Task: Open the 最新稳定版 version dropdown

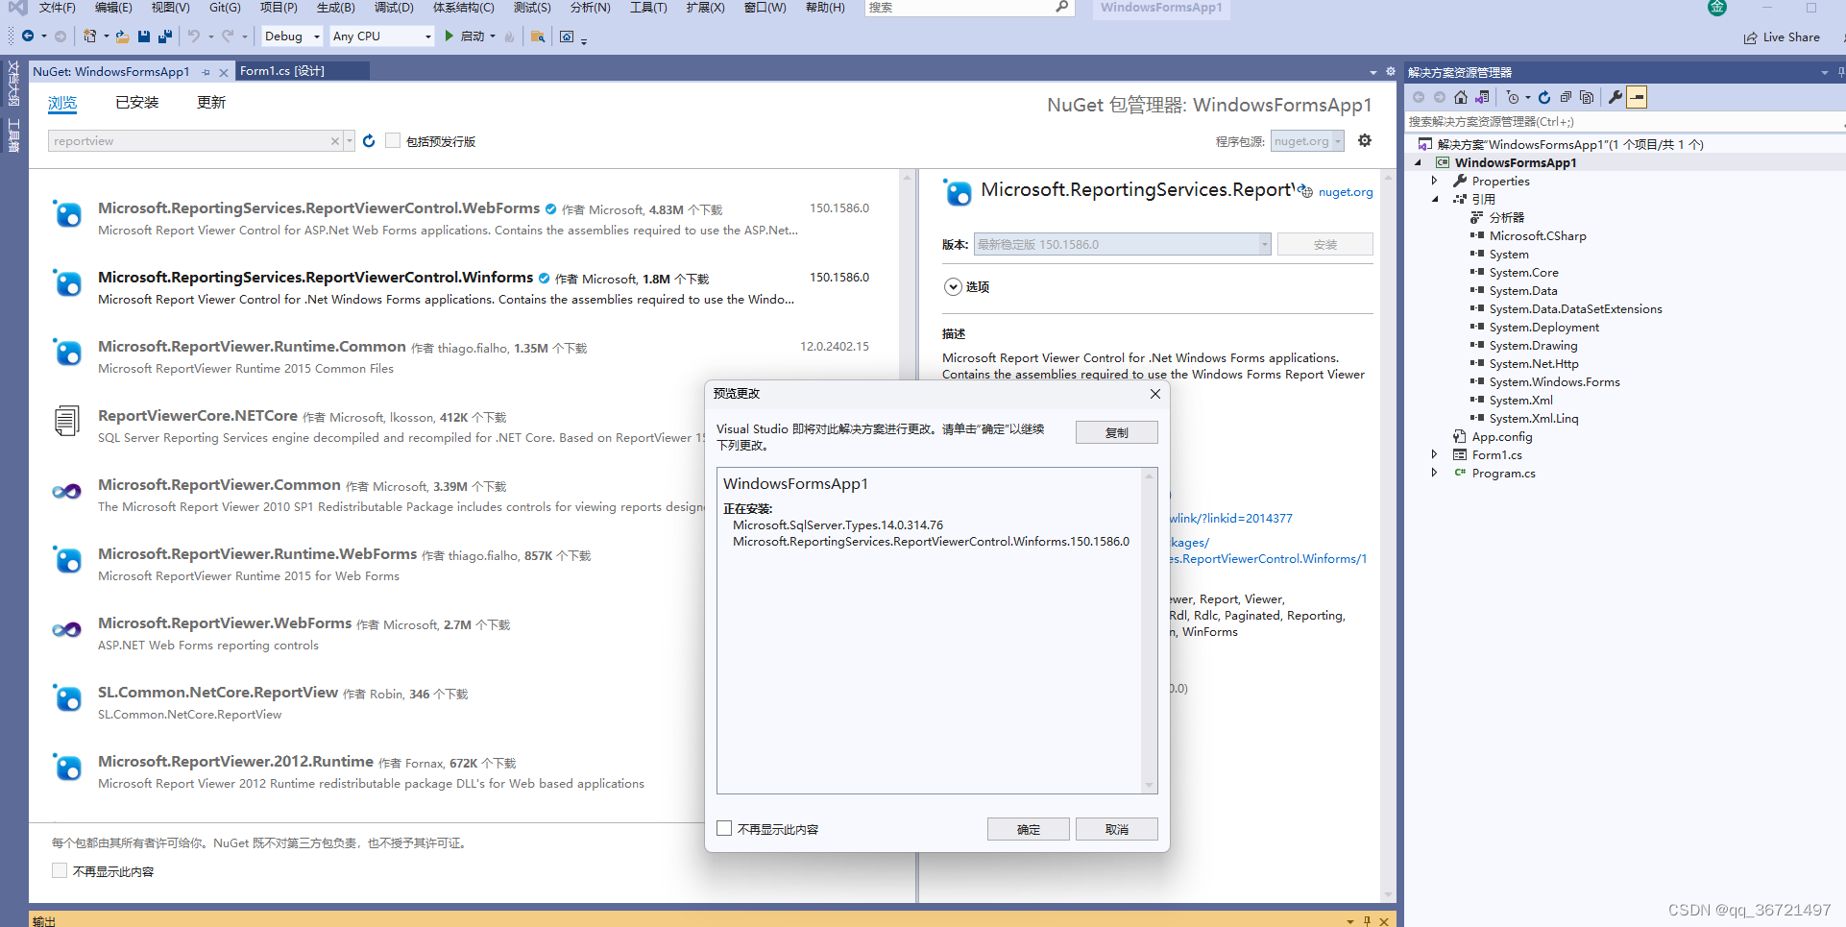Action: point(1261,244)
